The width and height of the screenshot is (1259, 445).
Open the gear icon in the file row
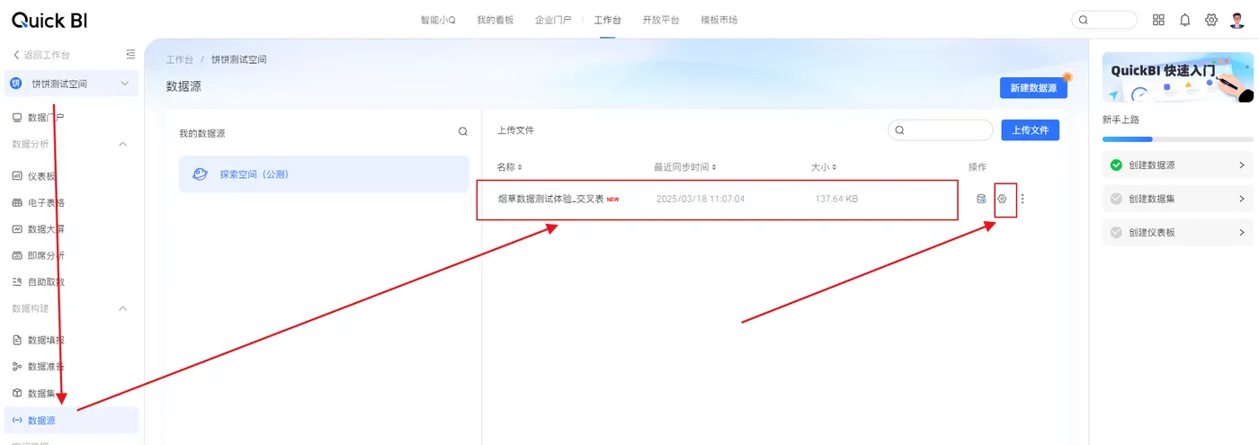click(1003, 199)
